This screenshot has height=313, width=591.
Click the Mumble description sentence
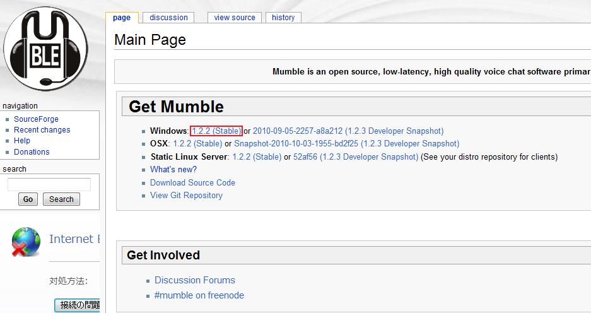tap(431, 72)
